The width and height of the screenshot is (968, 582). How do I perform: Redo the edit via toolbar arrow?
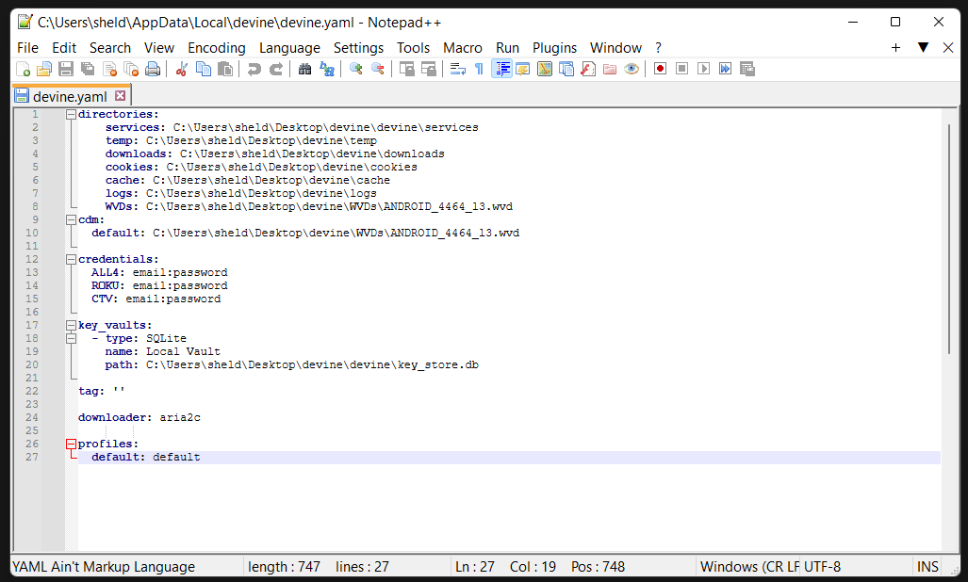[276, 69]
